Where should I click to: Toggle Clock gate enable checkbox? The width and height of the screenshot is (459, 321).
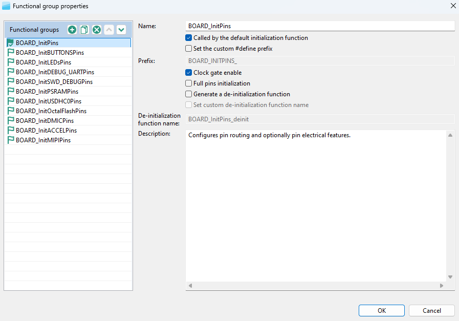point(188,73)
